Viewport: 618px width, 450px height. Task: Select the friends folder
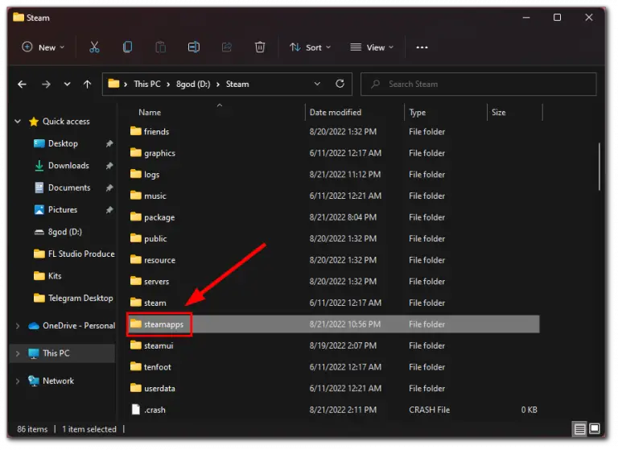pos(150,131)
